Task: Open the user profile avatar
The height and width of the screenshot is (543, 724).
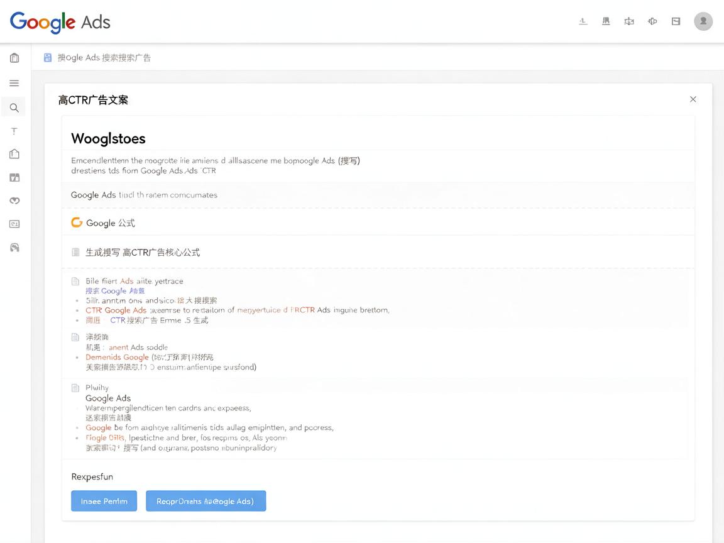Action: coord(703,21)
